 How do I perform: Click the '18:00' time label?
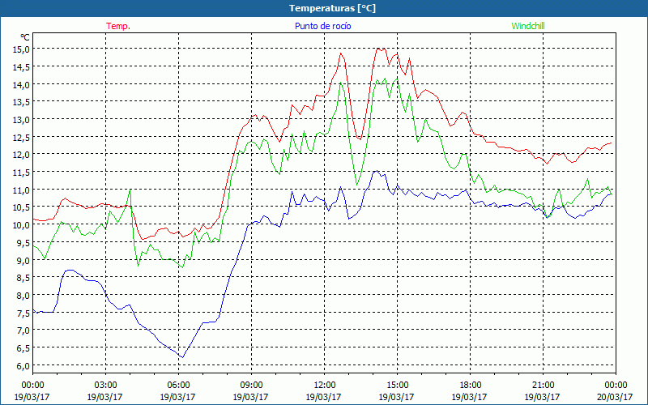click(x=470, y=386)
